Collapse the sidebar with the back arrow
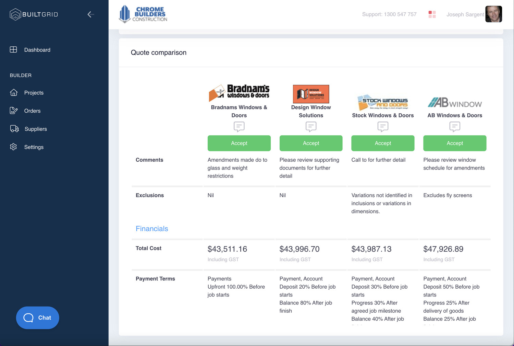The height and width of the screenshot is (346, 514). (90, 14)
